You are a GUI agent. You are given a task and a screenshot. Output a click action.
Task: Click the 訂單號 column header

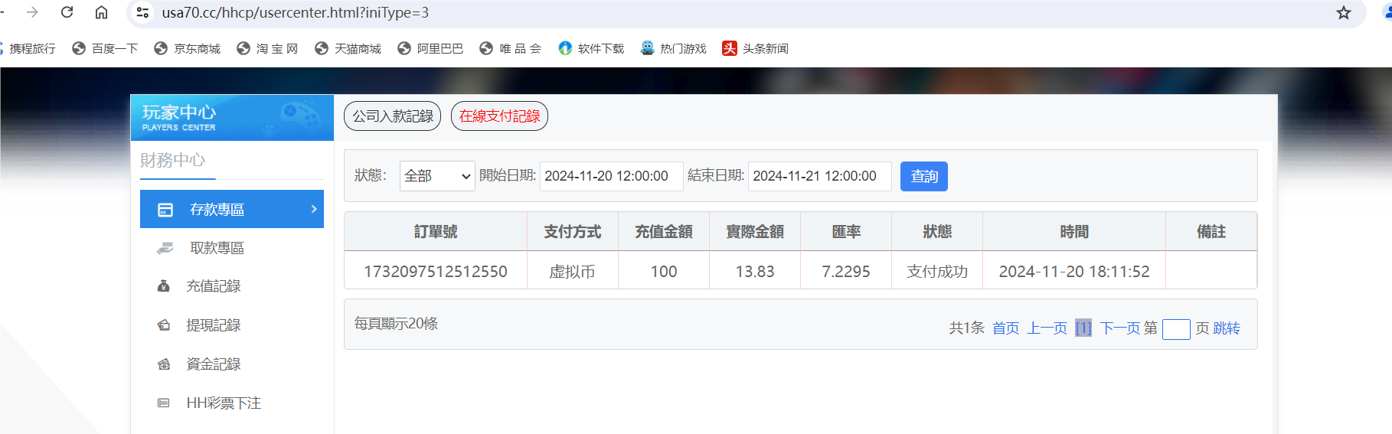436,231
